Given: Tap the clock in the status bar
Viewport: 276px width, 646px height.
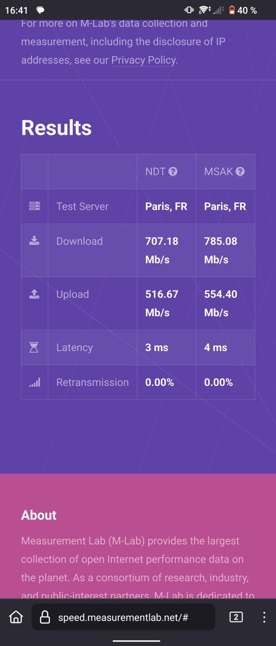Looking at the screenshot, I should (16, 10).
